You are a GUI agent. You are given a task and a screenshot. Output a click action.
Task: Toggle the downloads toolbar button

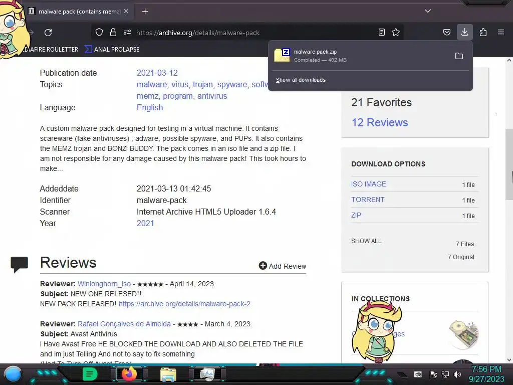pos(464,32)
